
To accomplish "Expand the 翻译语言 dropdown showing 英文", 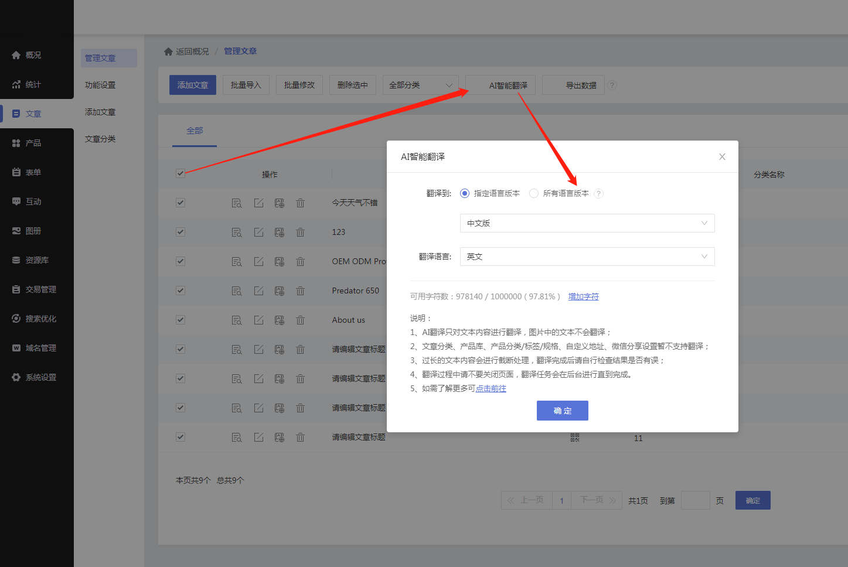I will (x=587, y=257).
